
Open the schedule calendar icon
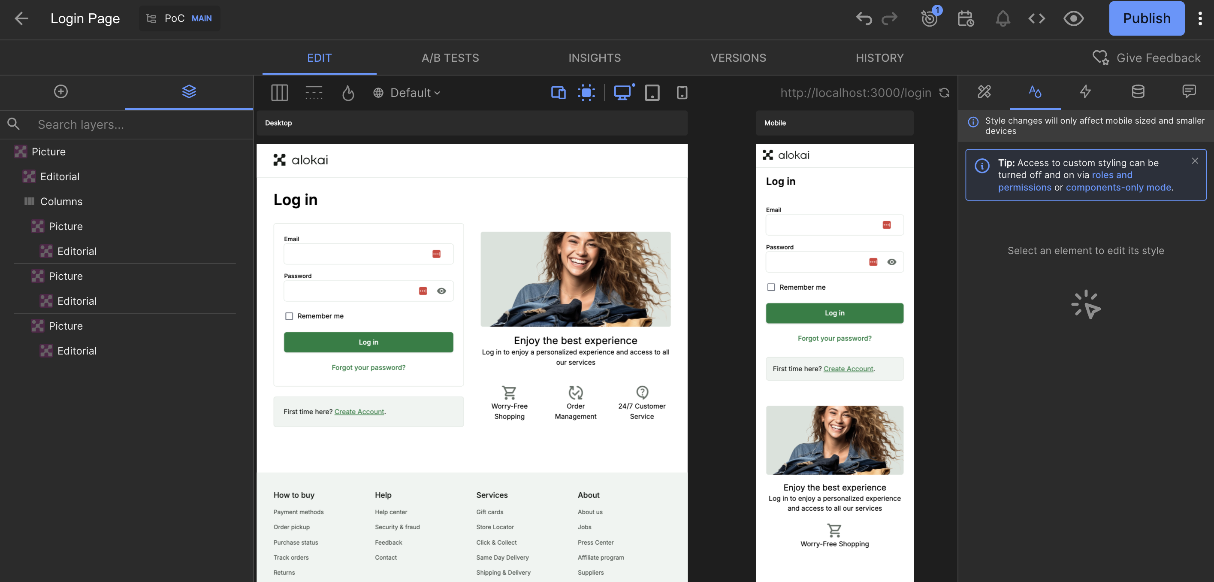(x=966, y=18)
